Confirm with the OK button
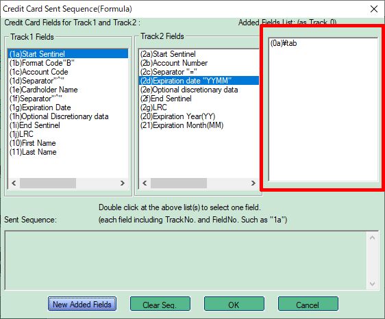The width and height of the screenshot is (385, 319). [234, 304]
